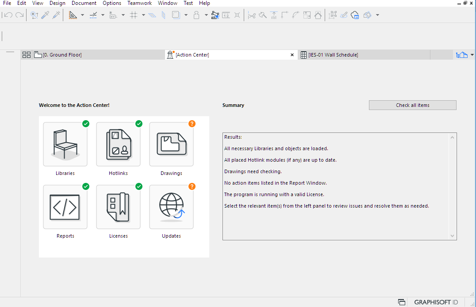Open the Updates globe tile
The image size is (476, 307).
(x=172, y=207)
